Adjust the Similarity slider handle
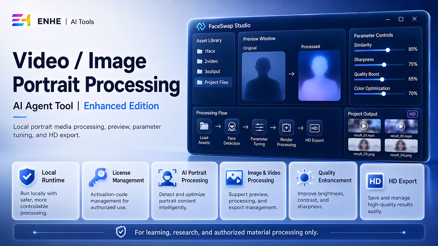438x246 pixels. [388, 50]
